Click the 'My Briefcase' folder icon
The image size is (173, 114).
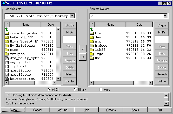point(7,46)
